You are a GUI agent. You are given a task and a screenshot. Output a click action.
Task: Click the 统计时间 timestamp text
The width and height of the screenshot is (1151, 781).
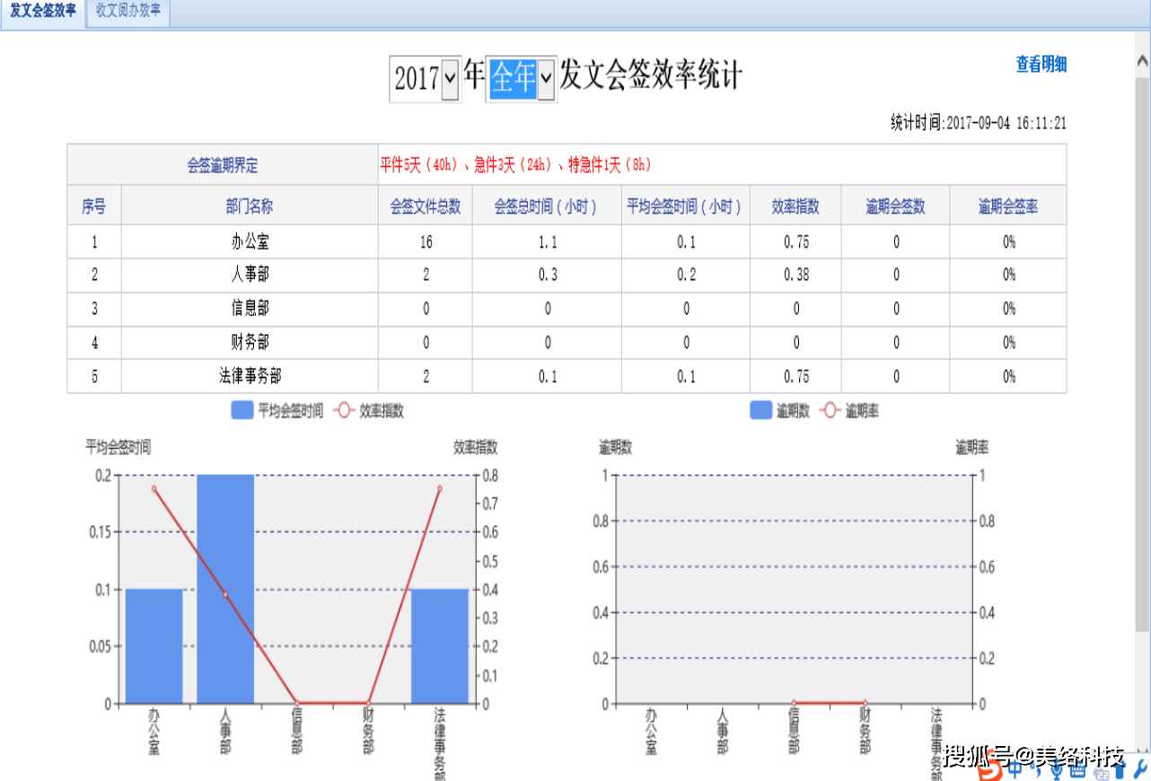pos(978,123)
